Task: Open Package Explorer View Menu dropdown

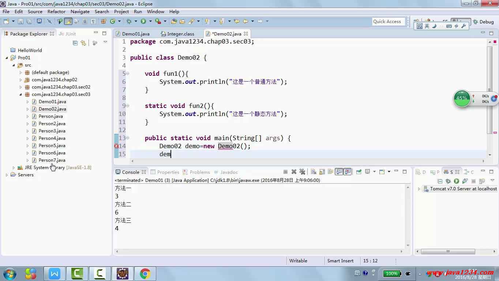Action: 105,43
